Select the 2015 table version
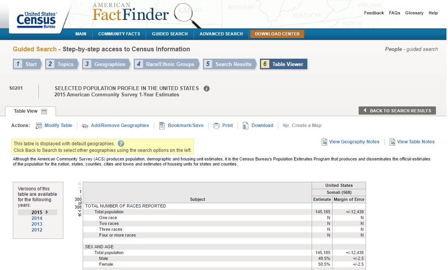The width and height of the screenshot is (448, 270). (37, 212)
